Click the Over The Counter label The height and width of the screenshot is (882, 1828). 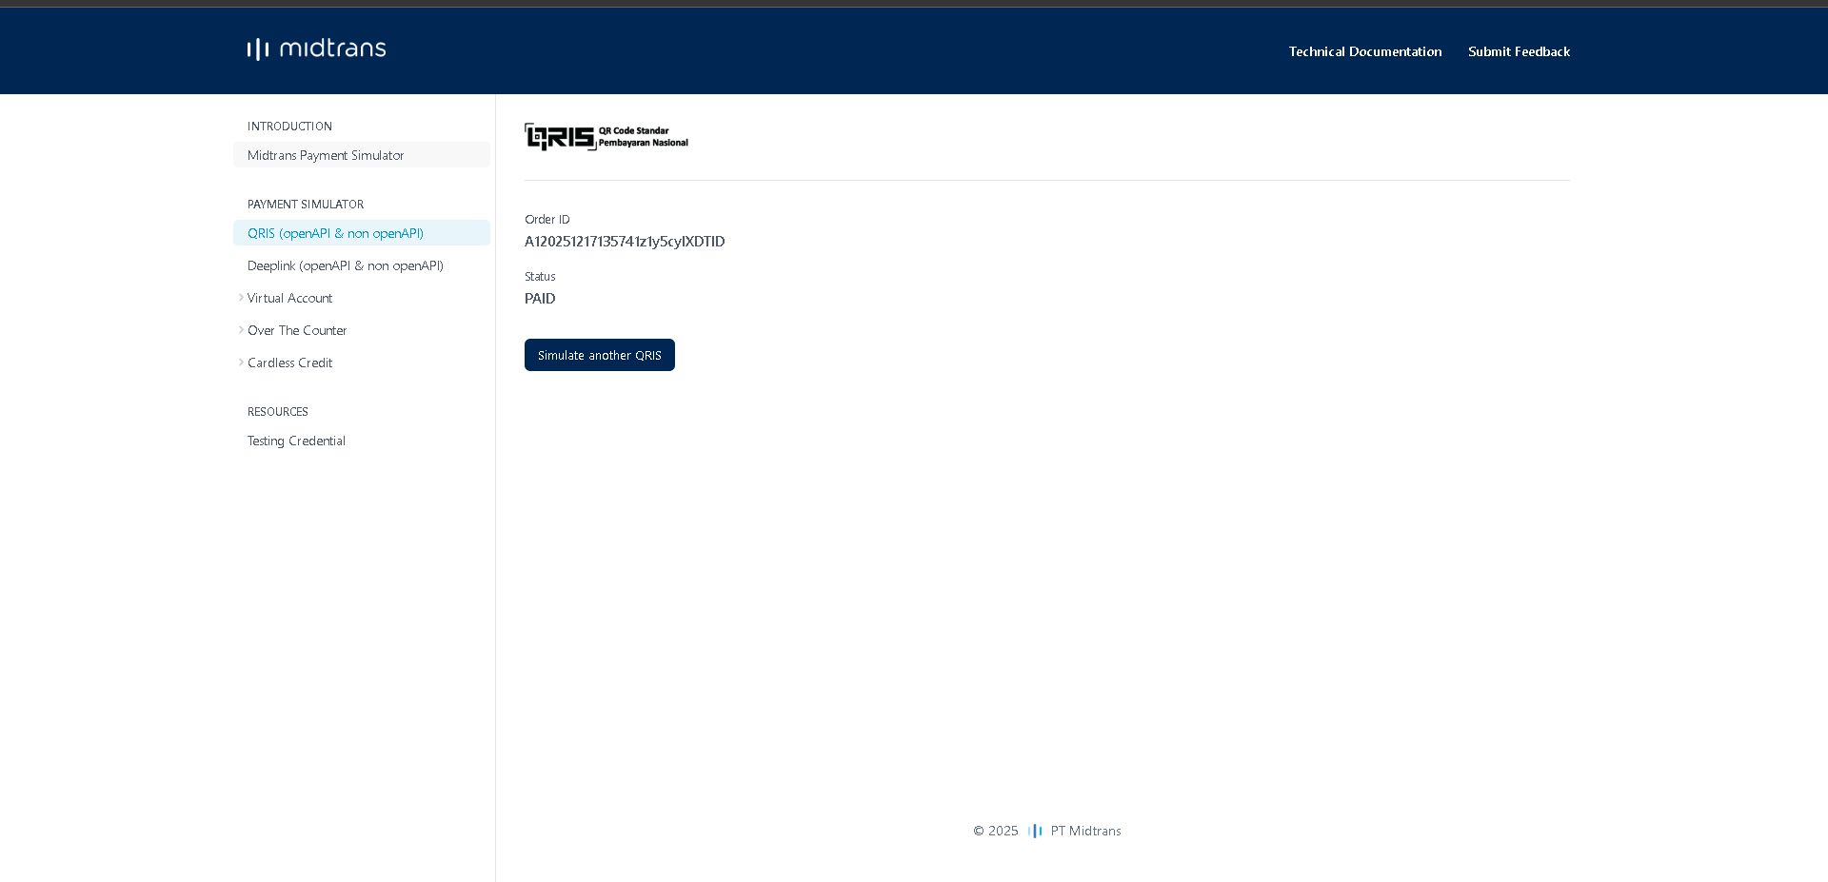(297, 330)
